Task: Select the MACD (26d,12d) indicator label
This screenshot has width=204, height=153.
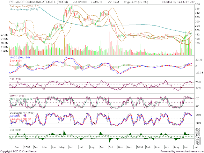Action: click(20, 57)
